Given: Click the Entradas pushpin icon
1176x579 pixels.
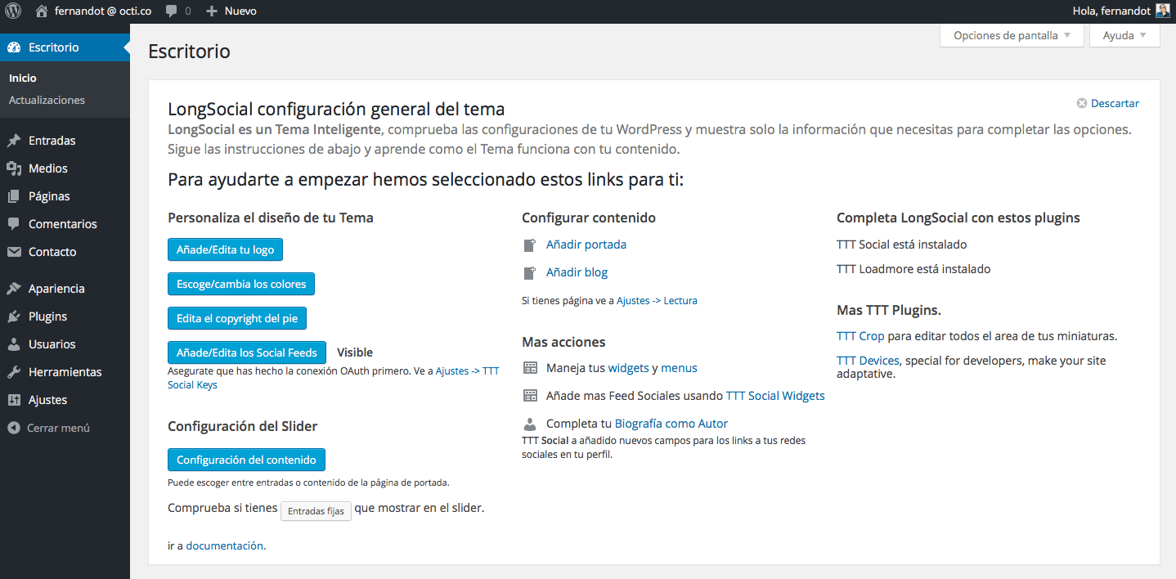Looking at the screenshot, I should (x=14, y=141).
